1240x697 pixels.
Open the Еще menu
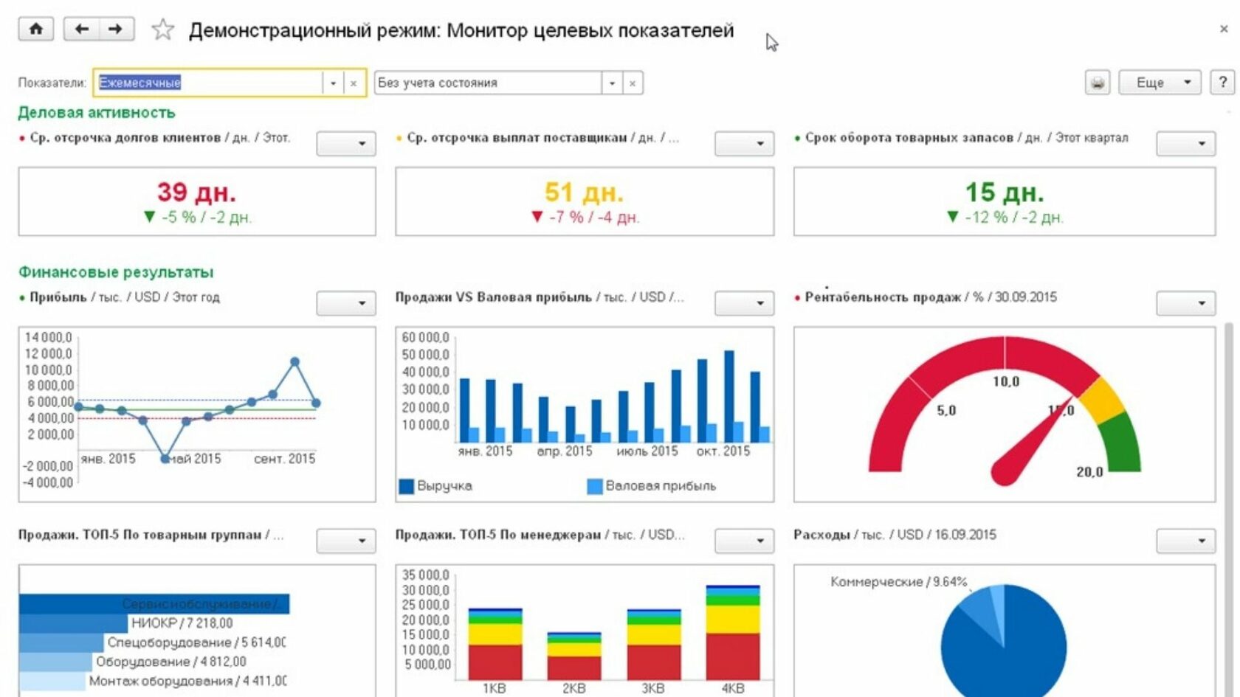1160,83
